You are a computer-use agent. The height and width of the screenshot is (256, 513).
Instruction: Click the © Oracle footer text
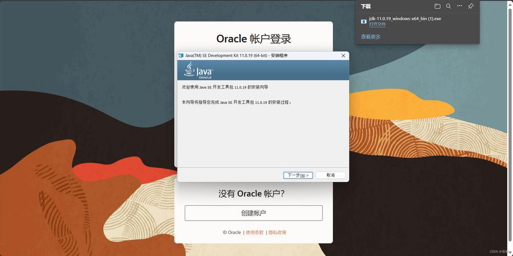[x=232, y=232]
